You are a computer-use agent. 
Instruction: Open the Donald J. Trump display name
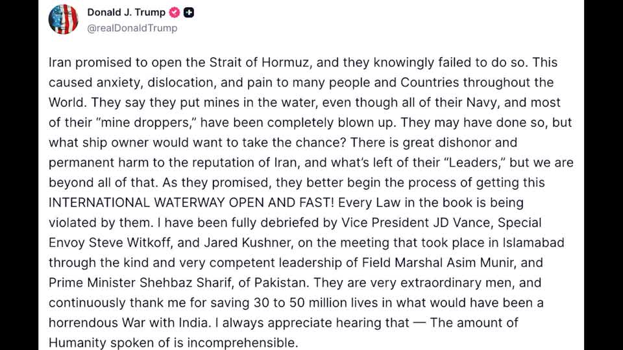coord(126,12)
